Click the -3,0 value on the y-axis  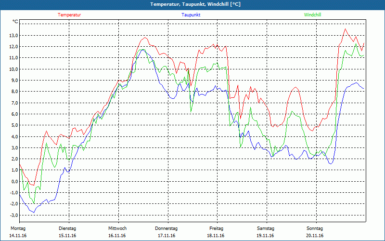(13, 215)
